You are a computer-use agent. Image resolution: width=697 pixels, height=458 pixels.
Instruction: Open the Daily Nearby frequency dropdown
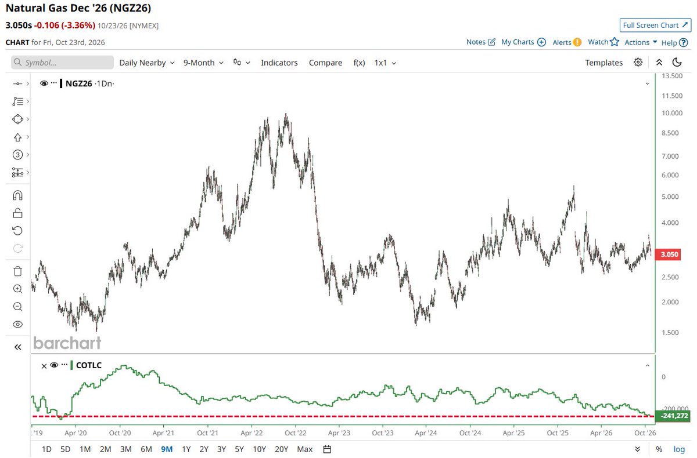[147, 63]
